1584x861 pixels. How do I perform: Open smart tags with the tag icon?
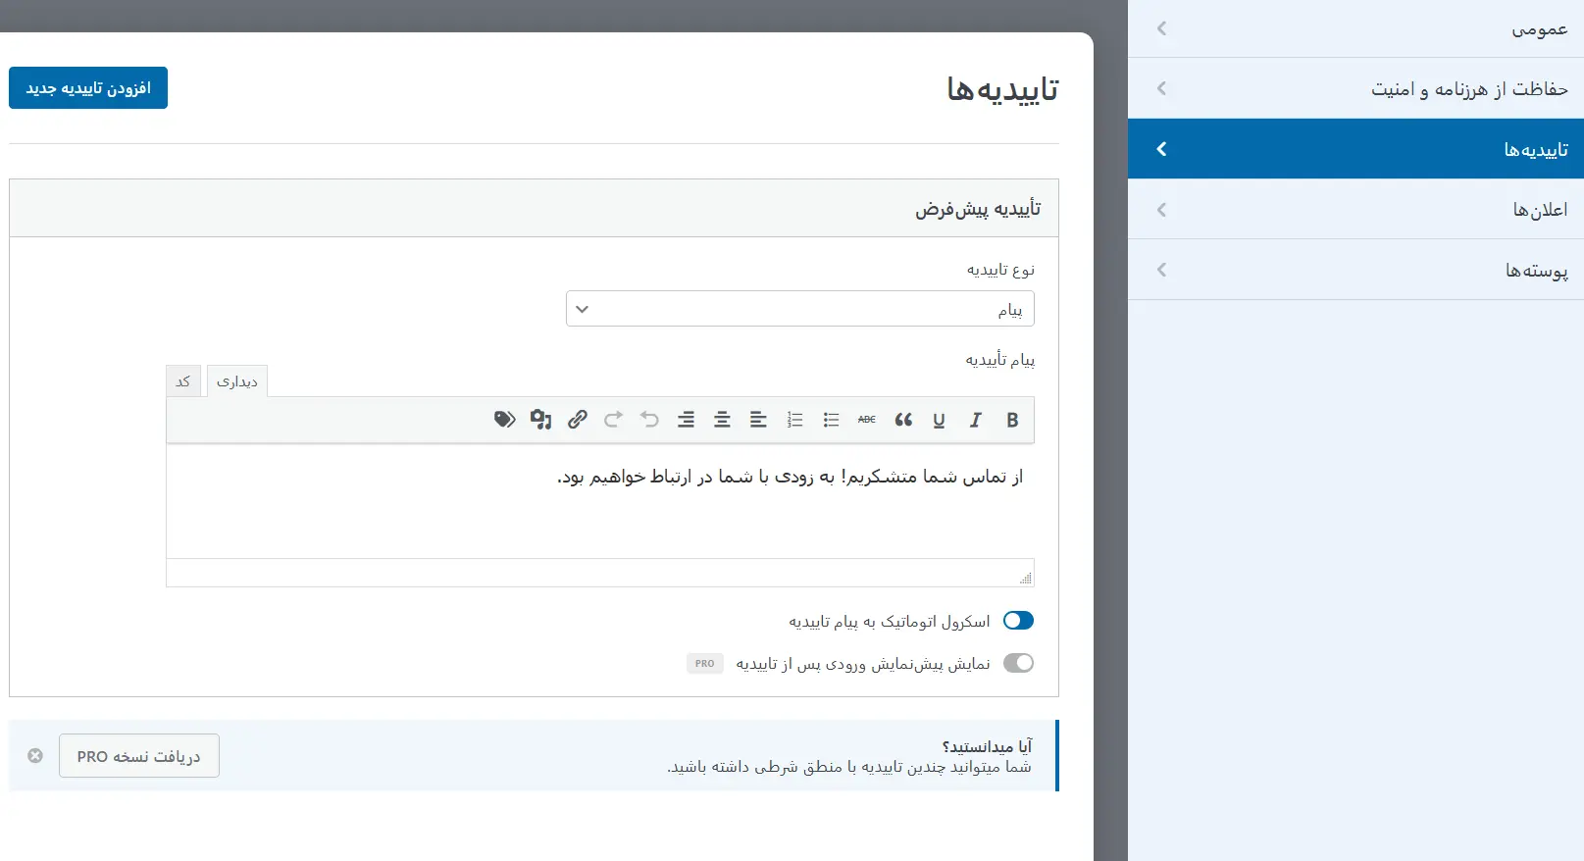504,420
